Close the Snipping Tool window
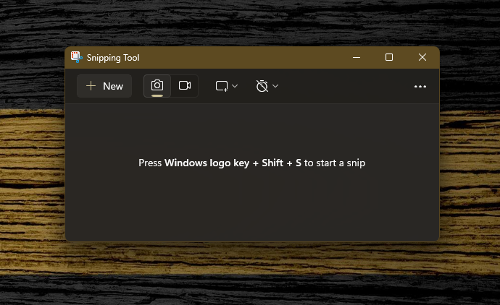The width and height of the screenshot is (500, 305). point(422,57)
